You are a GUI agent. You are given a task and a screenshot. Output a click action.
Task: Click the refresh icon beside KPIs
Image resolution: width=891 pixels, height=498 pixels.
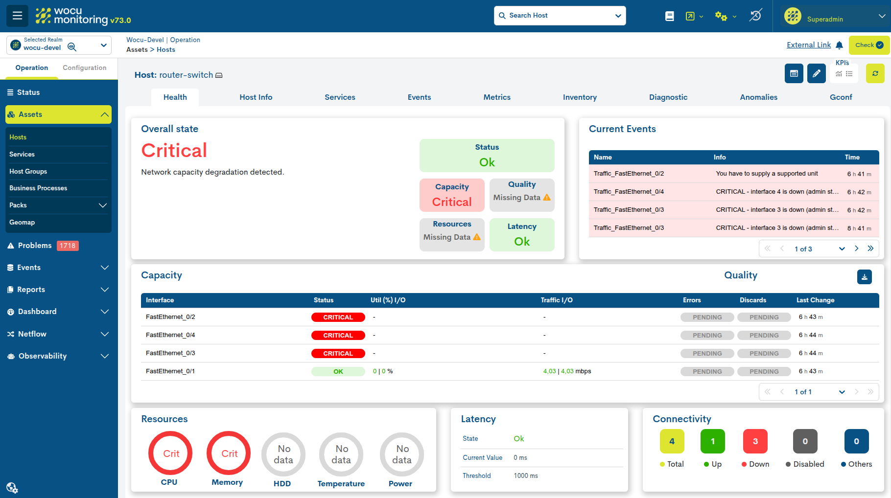875,74
